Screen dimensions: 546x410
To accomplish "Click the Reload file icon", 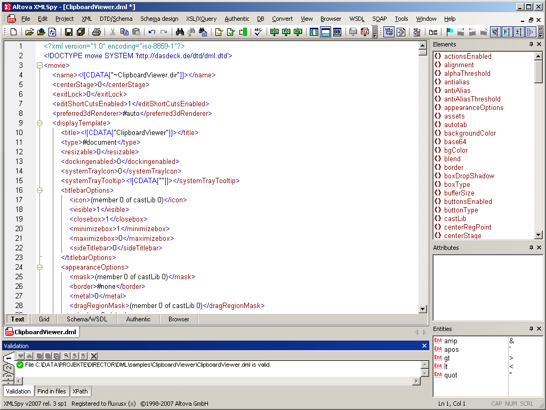I will 52,32.
